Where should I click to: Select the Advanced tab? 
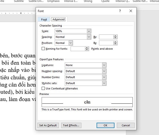[x=59, y=19]
